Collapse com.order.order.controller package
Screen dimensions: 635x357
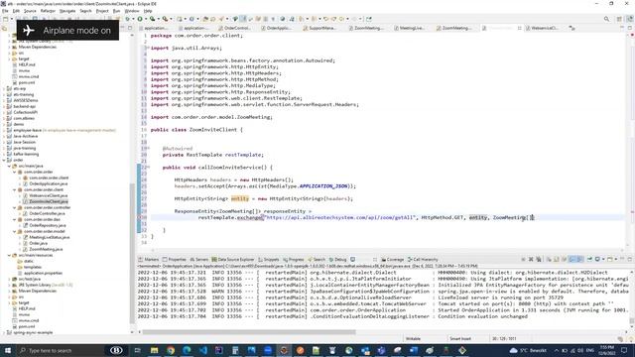[x=15, y=207]
